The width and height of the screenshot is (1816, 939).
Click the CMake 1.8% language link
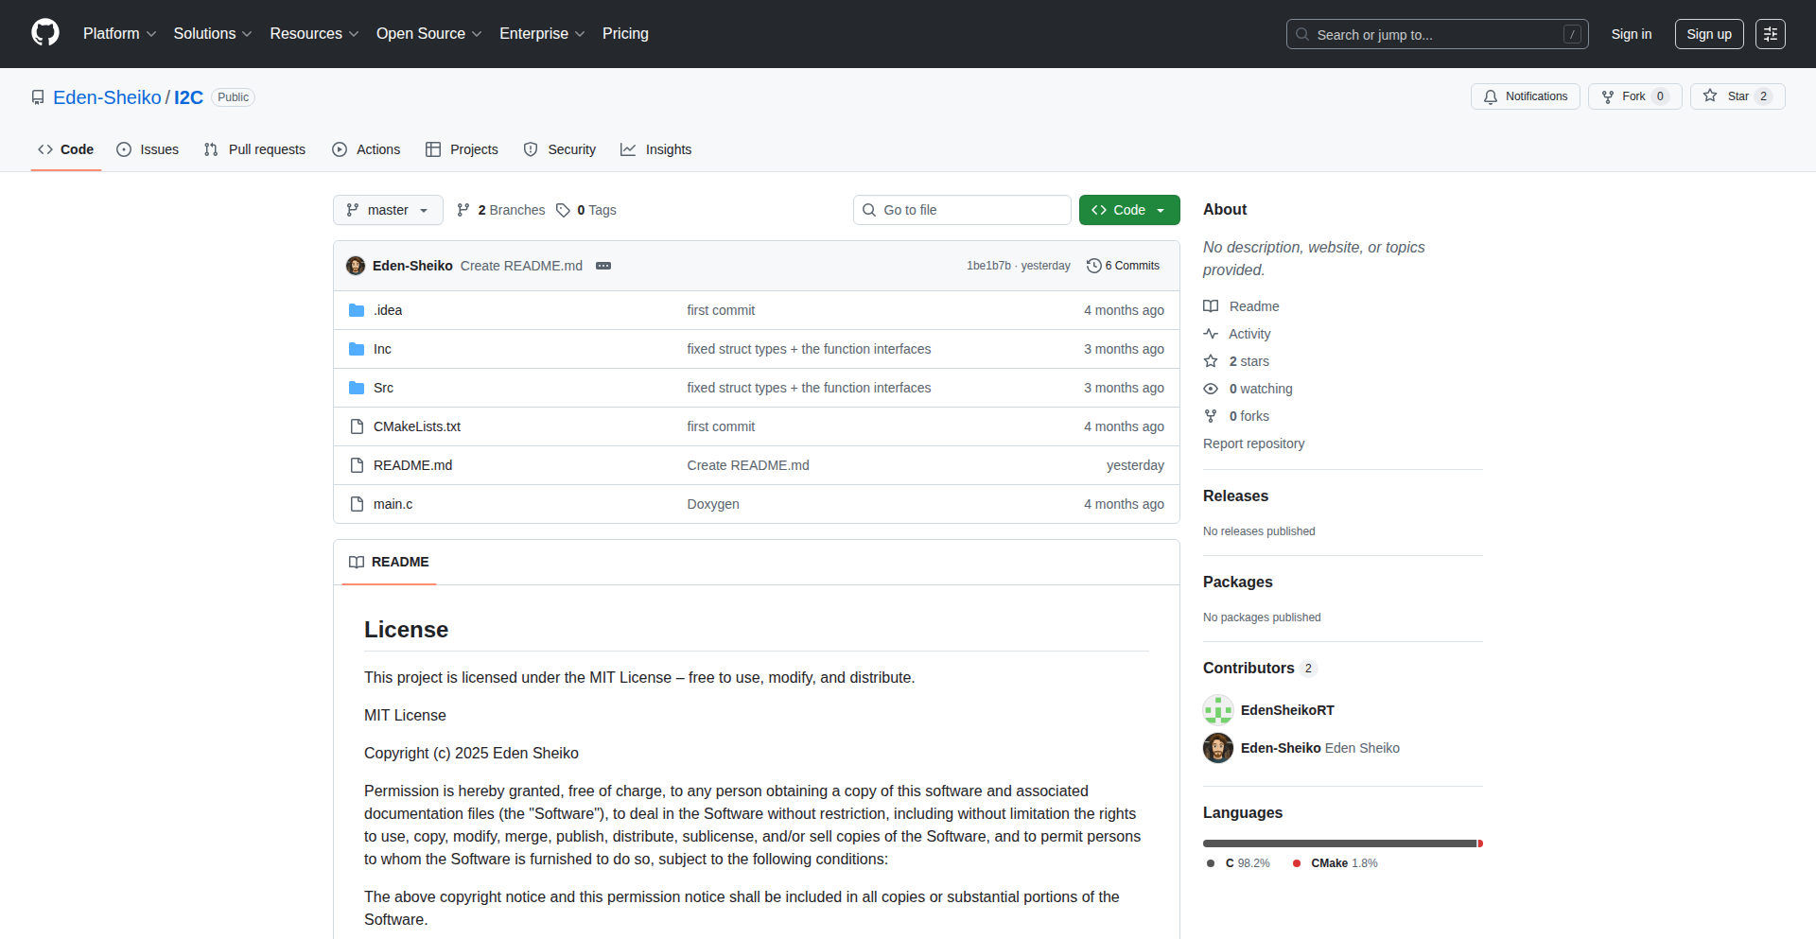point(1335,863)
